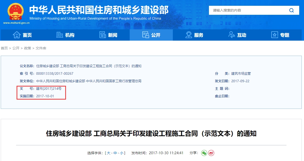This screenshot has width=304, height=161.
Task: Click the building icon beside 机构
Action: click(x=59, y=35)
